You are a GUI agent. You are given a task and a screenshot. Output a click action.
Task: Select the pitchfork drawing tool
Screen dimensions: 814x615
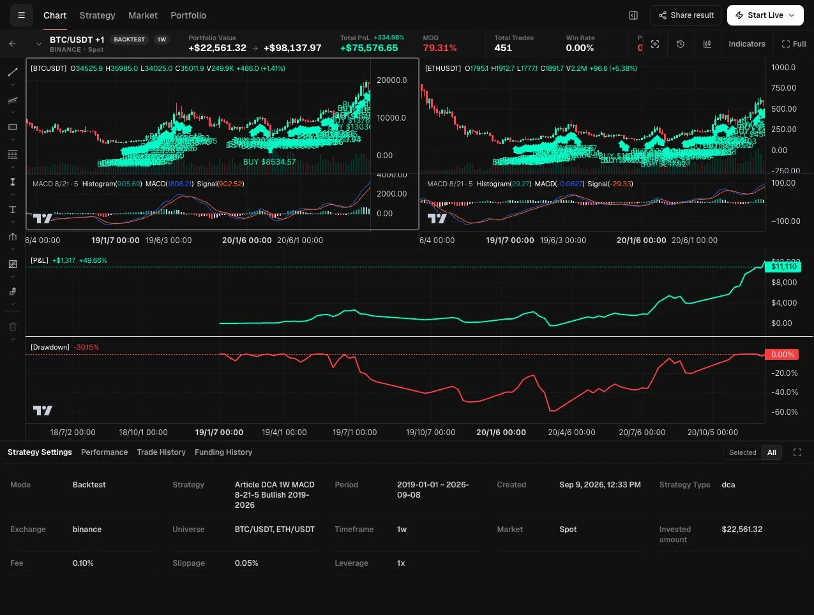[12, 237]
